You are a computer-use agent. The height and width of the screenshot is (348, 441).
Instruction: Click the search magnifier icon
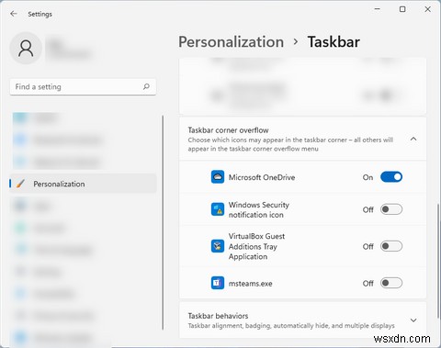[146, 86]
